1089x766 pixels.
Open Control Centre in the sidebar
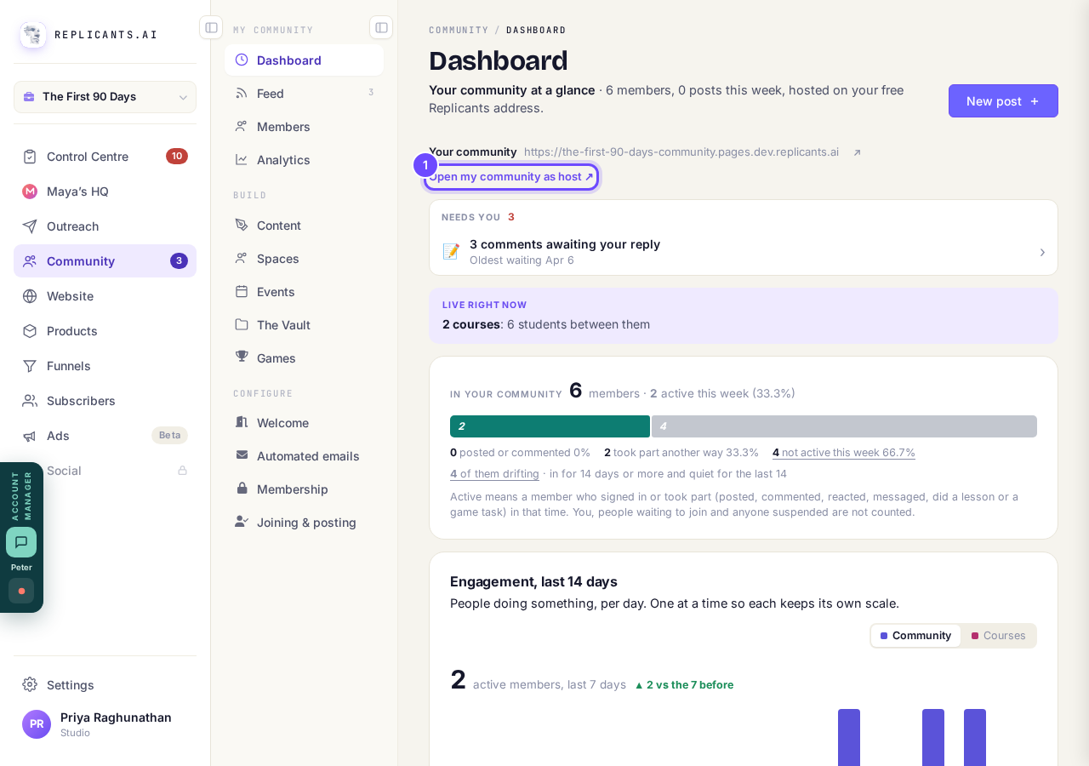coord(105,157)
